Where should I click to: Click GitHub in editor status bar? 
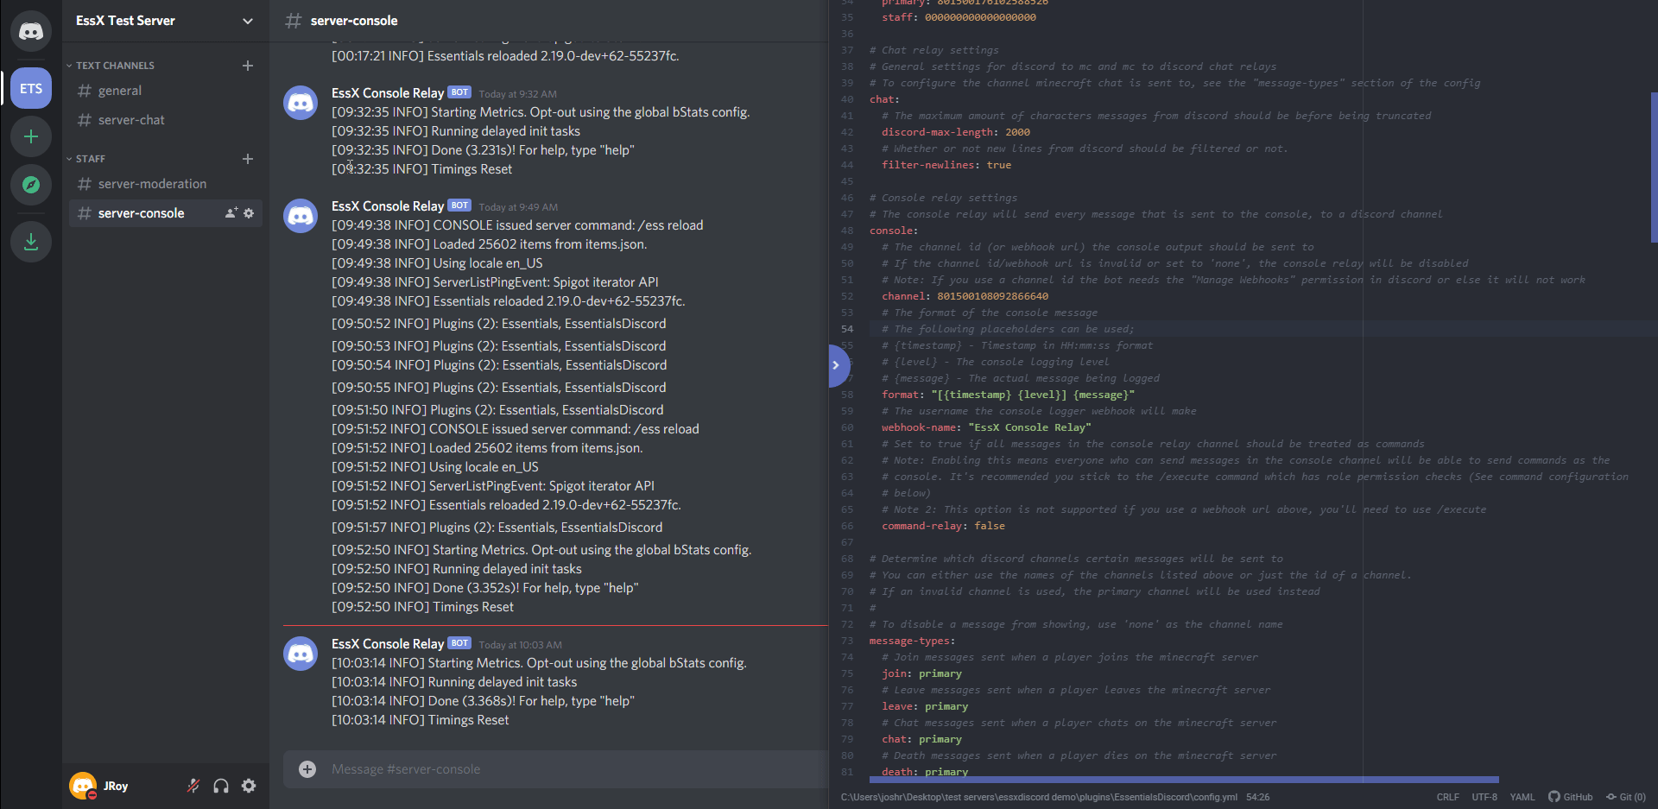pyautogui.click(x=1571, y=797)
